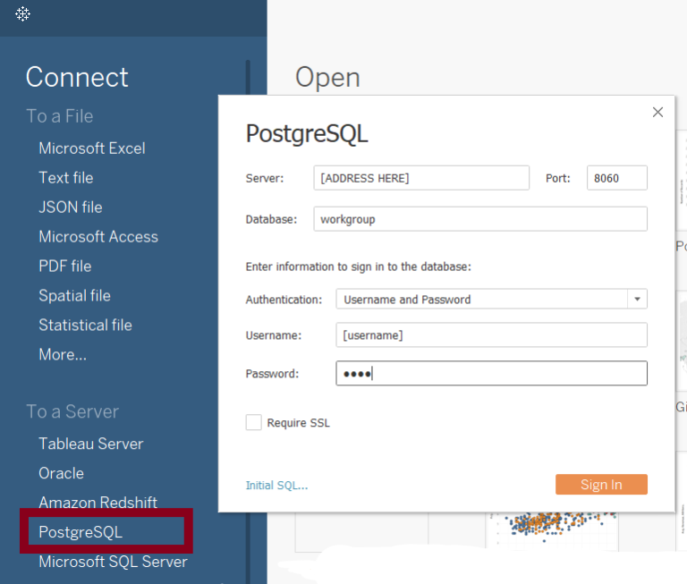Select Microsoft Excel connector
The width and height of the screenshot is (687, 584).
pos(91,148)
